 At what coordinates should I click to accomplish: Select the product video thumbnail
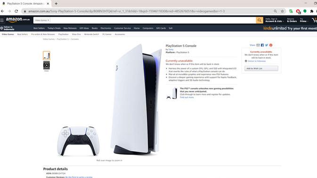click(47, 65)
